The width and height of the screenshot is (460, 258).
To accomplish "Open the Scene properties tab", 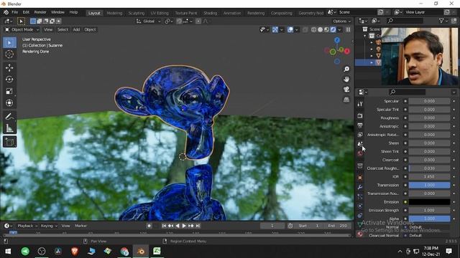I will 360,144.
